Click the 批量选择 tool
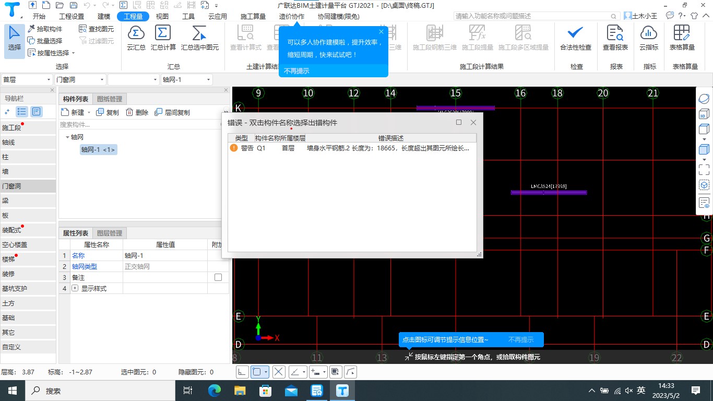The width and height of the screenshot is (713, 401). pos(45,41)
